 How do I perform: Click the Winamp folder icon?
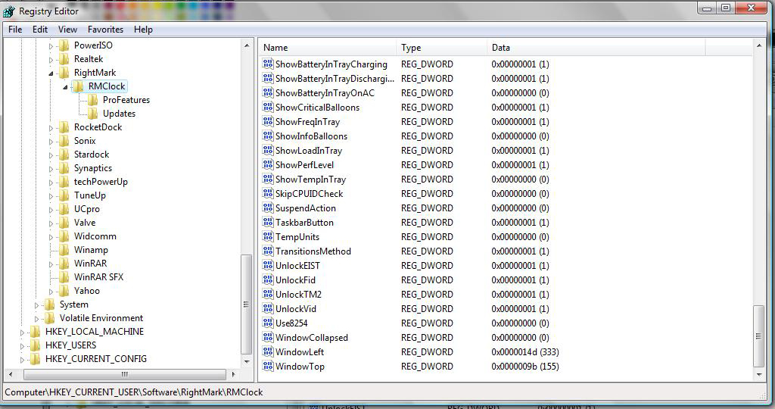(x=64, y=250)
